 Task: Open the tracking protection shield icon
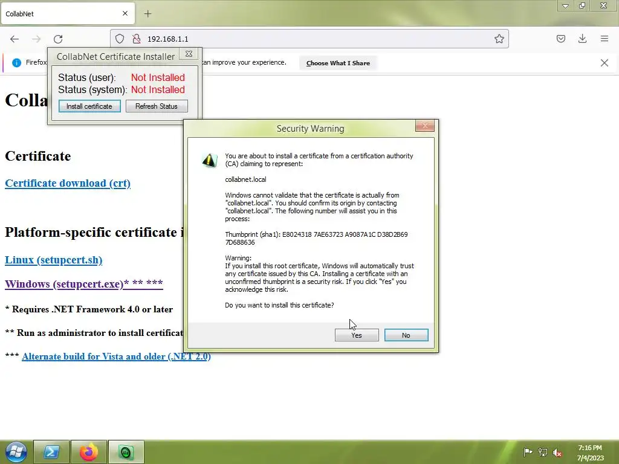click(120, 39)
